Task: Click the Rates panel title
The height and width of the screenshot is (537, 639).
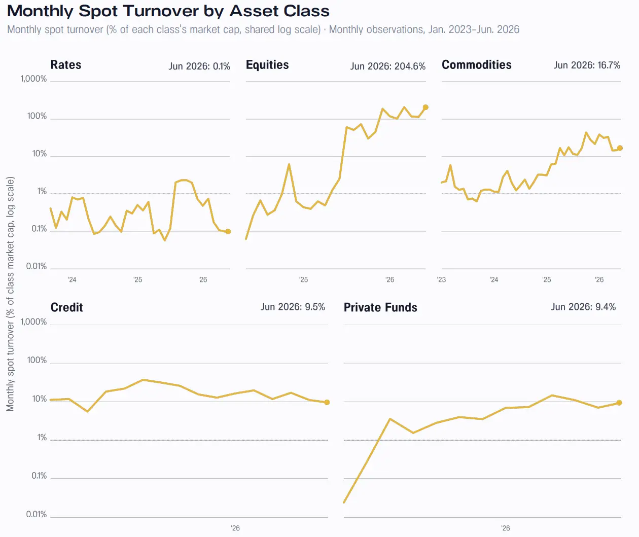Action: coord(66,65)
